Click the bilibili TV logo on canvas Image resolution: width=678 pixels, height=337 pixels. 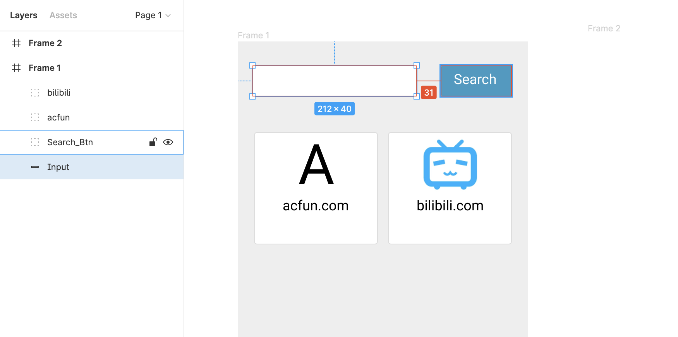pos(450,165)
